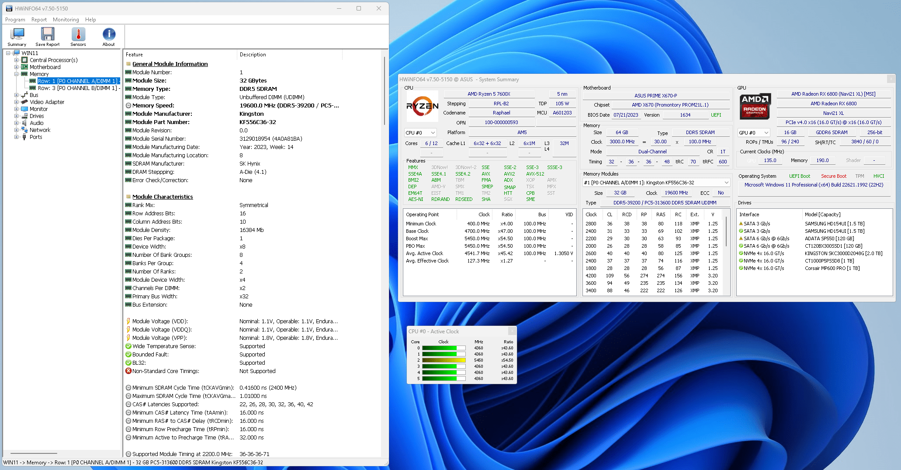Close the CPU #0 Active Clock window
This screenshot has height=470, width=901.
tap(512, 331)
